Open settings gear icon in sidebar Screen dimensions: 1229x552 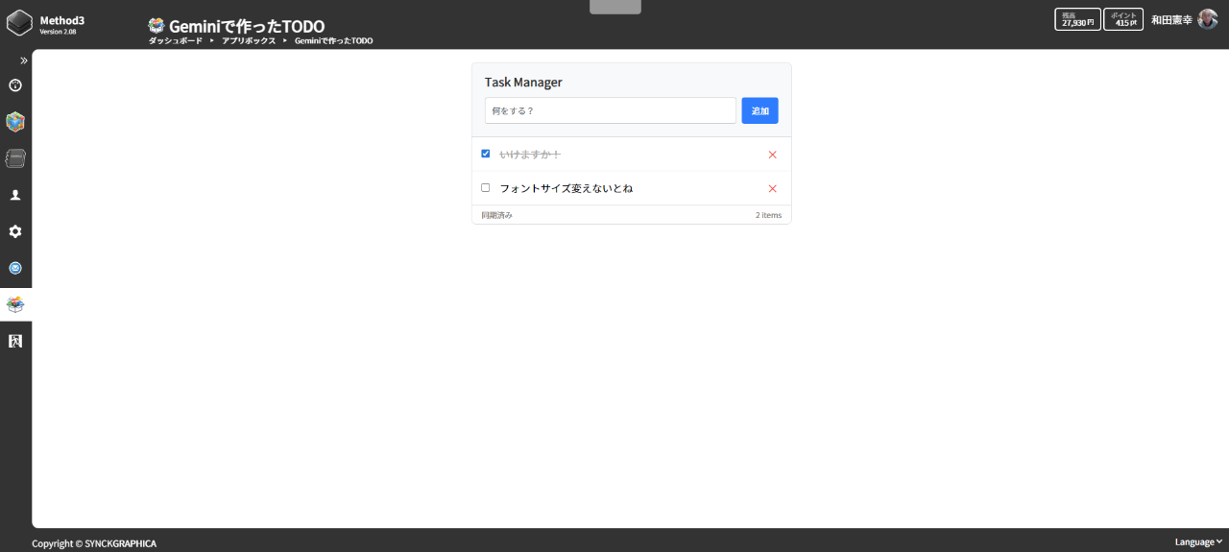(15, 231)
